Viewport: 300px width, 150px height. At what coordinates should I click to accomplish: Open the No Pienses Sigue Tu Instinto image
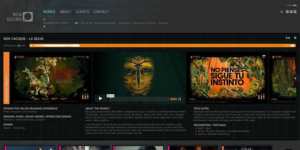coord(227,78)
